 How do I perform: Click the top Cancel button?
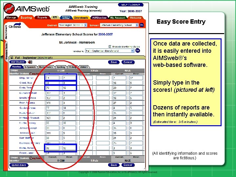[128, 62]
